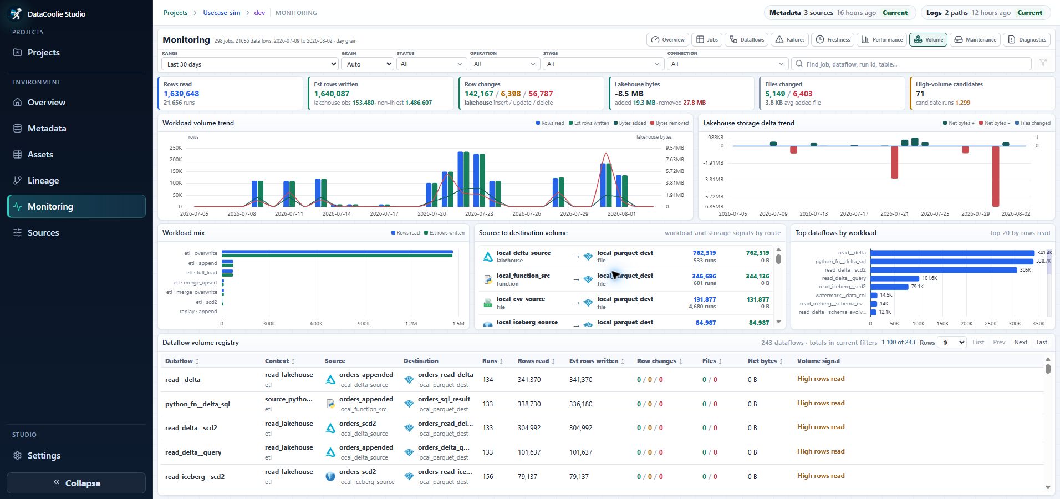1060x499 pixels.
Task: Toggle Net bytes − legend series
Action: tap(995, 123)
